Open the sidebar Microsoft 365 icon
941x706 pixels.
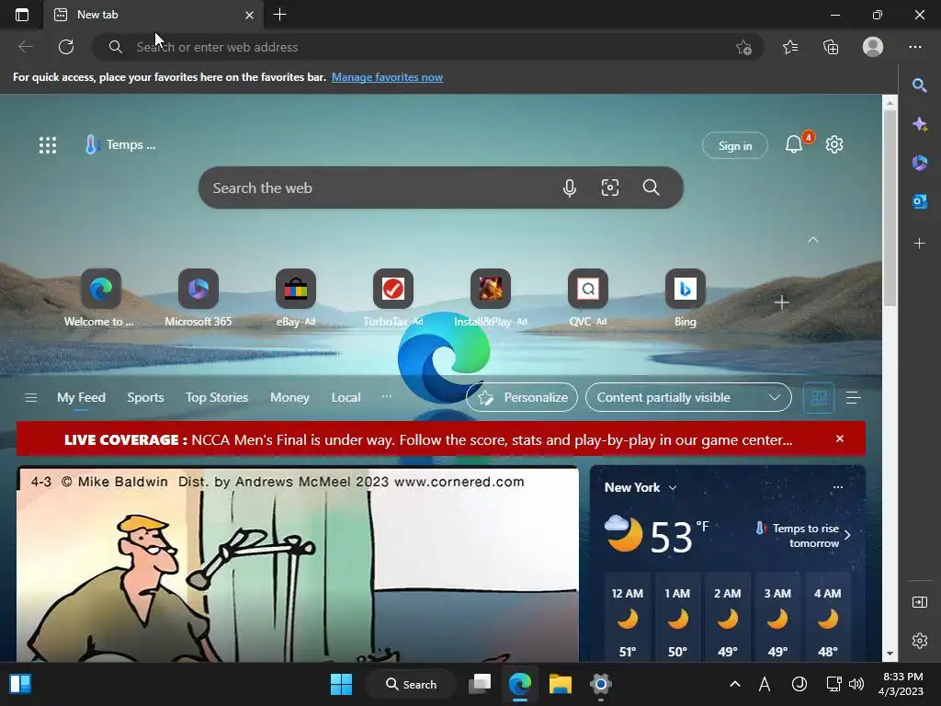[x=919, y=163]
